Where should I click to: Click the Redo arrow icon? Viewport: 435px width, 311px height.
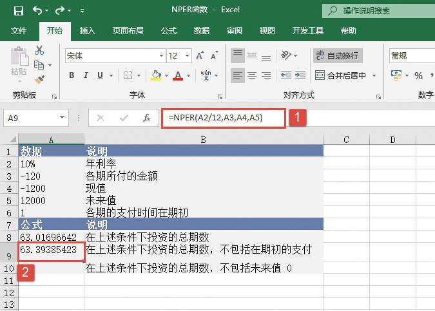(60, 11)
